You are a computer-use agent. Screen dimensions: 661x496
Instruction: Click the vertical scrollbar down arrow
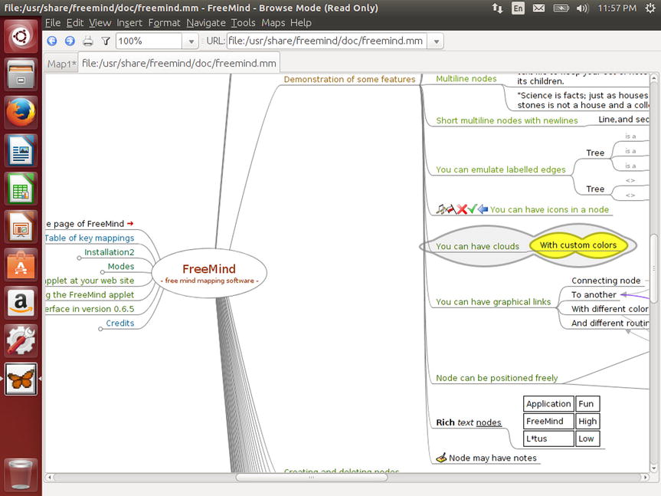tap(653, 468)
